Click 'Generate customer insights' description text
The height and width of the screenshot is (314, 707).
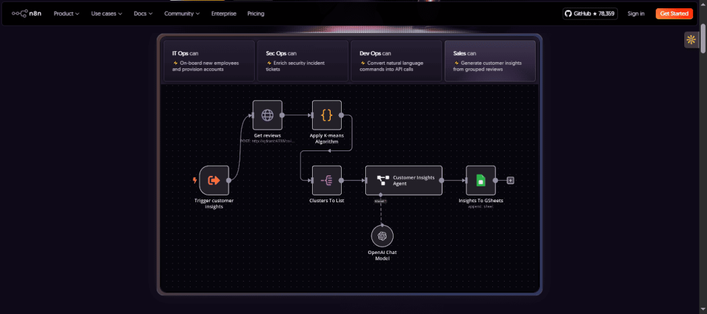487,66
